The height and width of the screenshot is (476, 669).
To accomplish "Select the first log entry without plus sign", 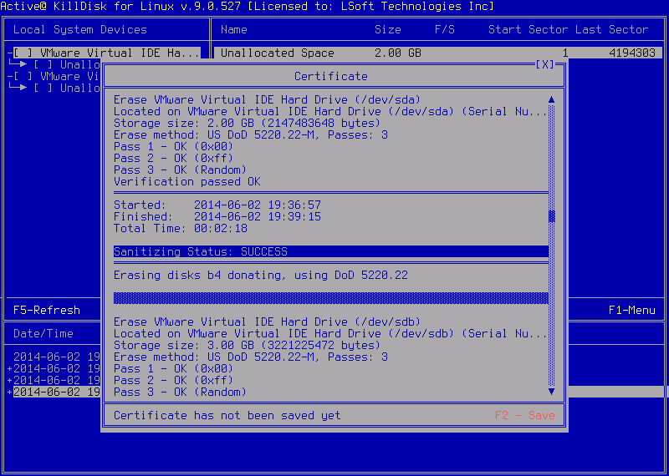I will [x=56, y=357].
